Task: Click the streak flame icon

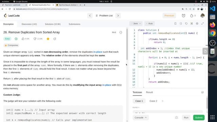Action: (192, 16)
